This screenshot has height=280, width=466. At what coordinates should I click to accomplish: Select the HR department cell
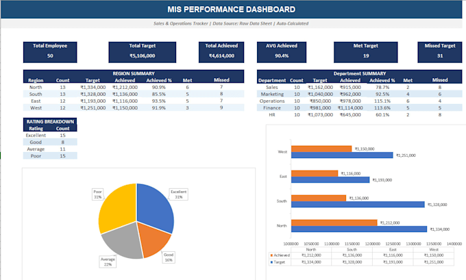pos(272,114)
